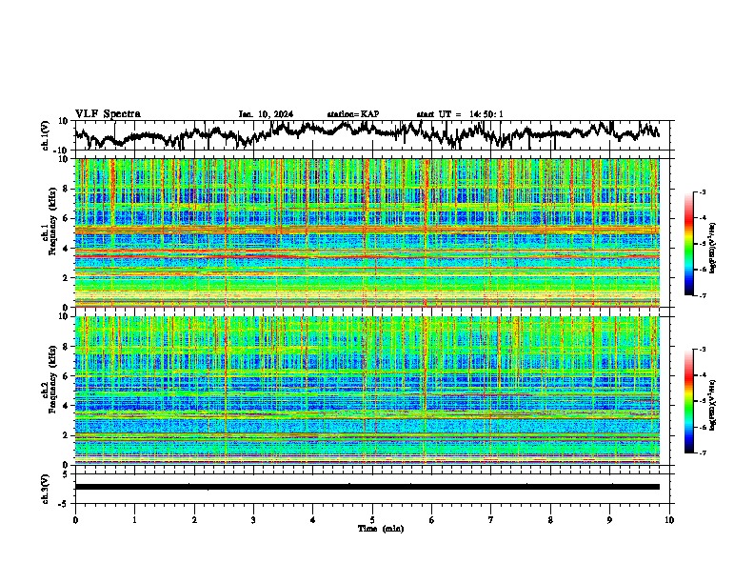The image size is (754, 583).
Task: Select the "start UT = 14:50: 1" text
Action: [x=460, y=114]
